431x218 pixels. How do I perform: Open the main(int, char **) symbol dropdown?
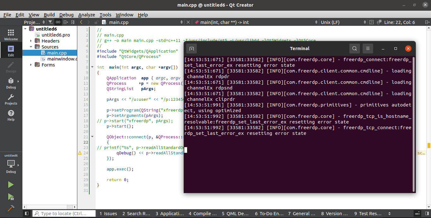click(x=256, y=22)
